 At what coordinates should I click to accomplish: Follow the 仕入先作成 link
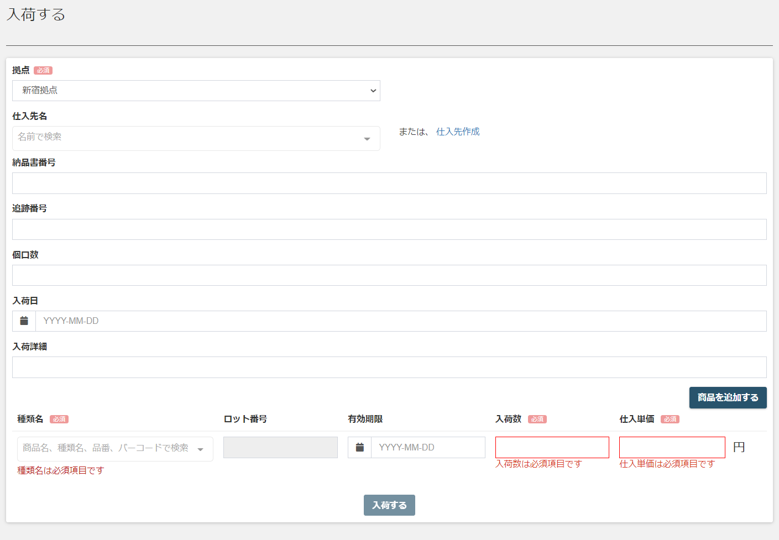coord(458,132)
